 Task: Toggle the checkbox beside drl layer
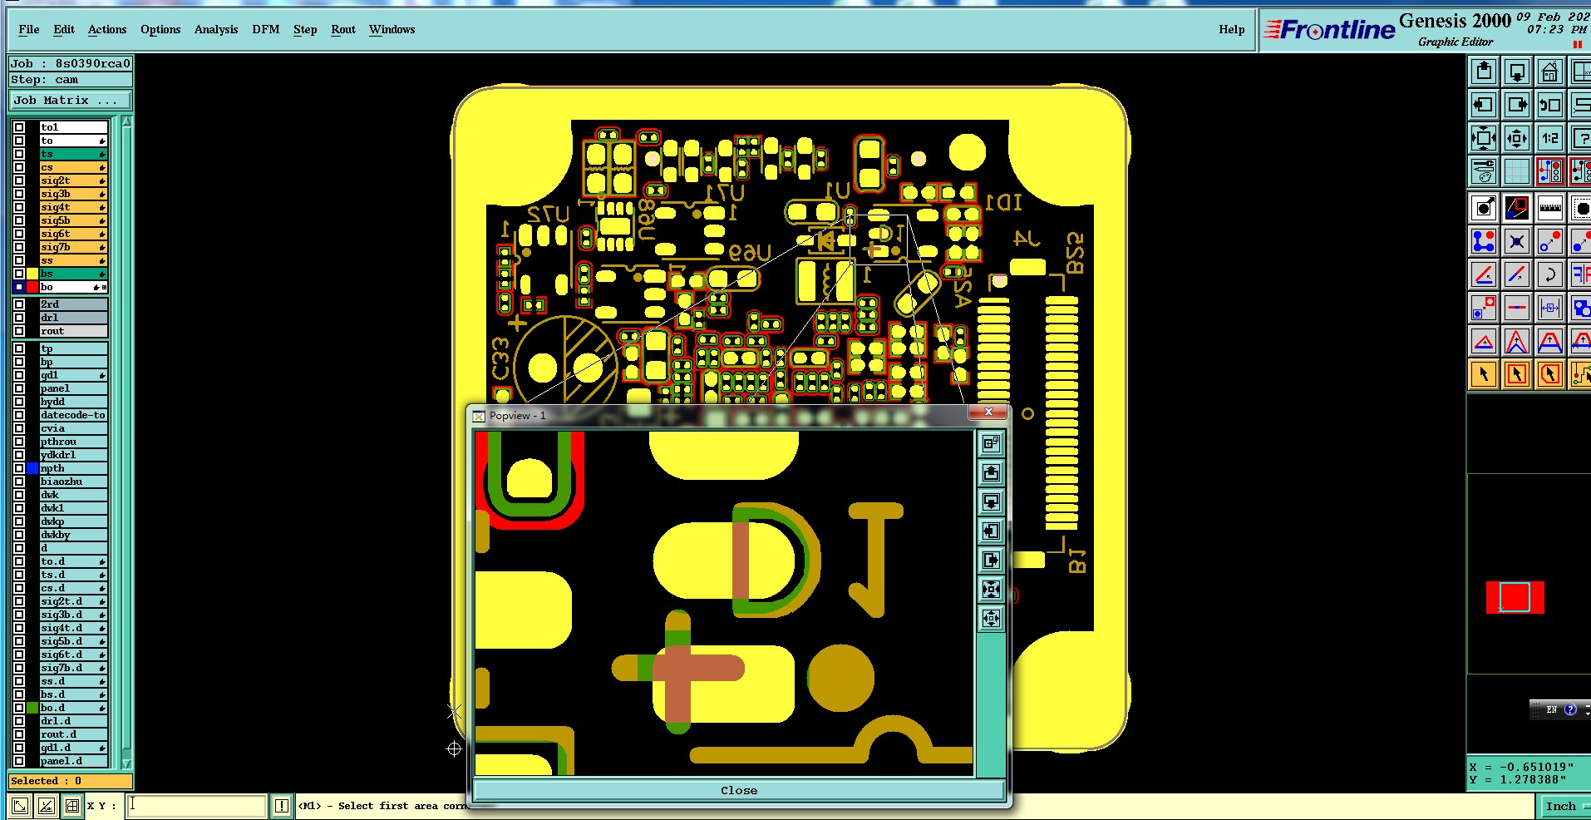click(x=19, y=318)
